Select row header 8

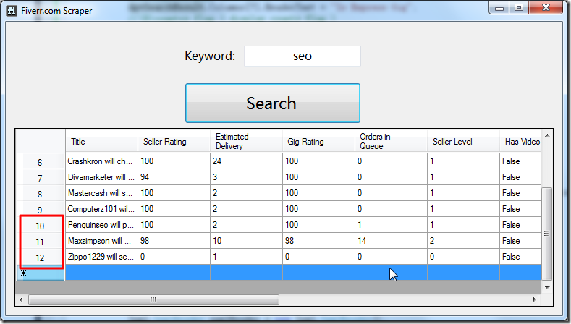40,193
